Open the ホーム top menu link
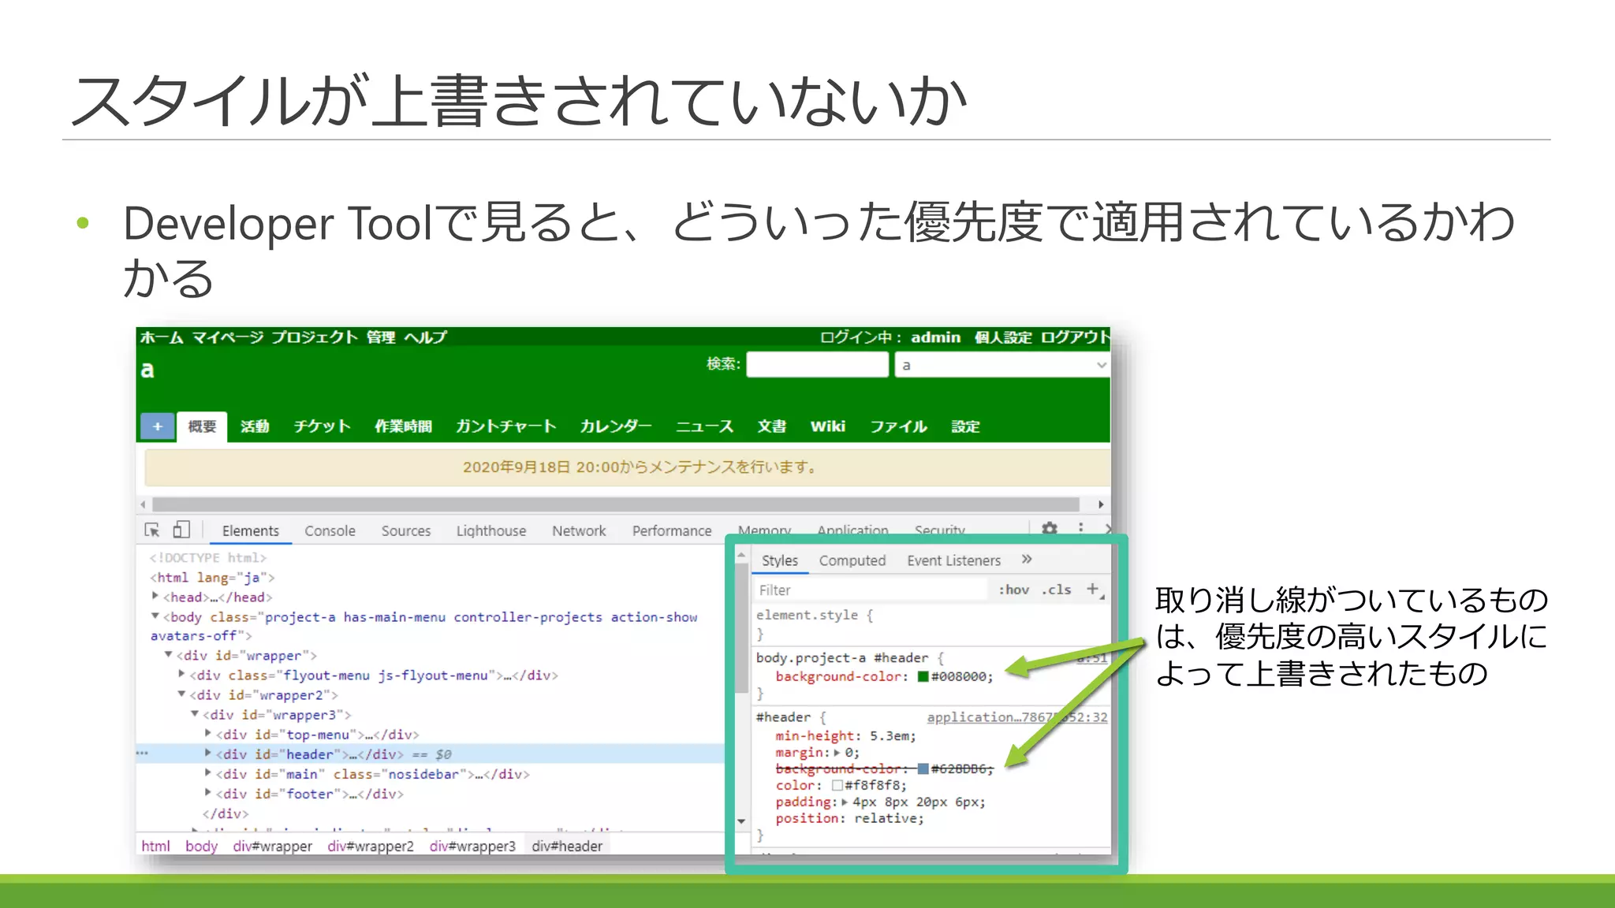The height and width of the screenshot is (908, 1615). click(162, 337)
